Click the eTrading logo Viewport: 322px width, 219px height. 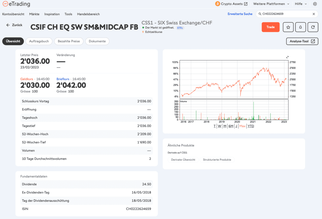16,4
